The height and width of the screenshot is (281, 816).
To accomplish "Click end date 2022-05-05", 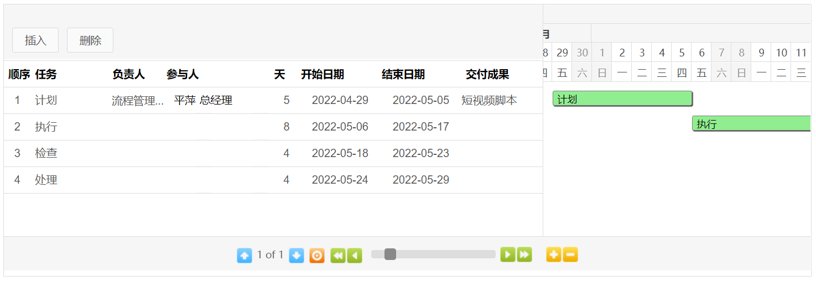I will click(421, 100).
